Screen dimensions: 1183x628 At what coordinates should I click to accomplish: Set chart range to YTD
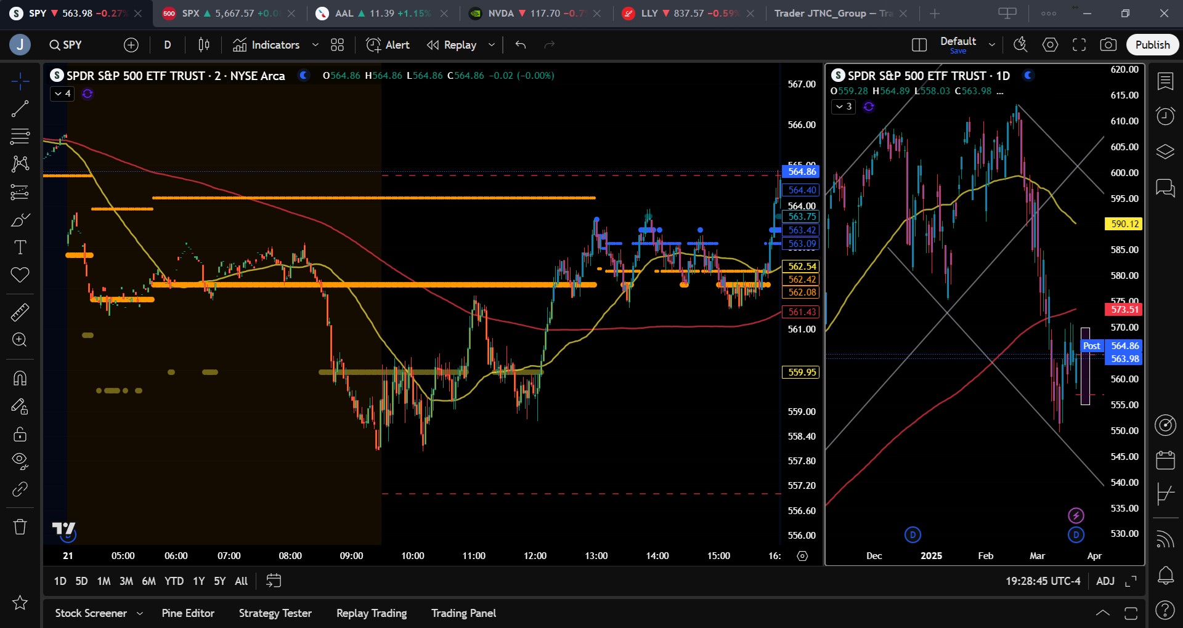pos(174,581)
